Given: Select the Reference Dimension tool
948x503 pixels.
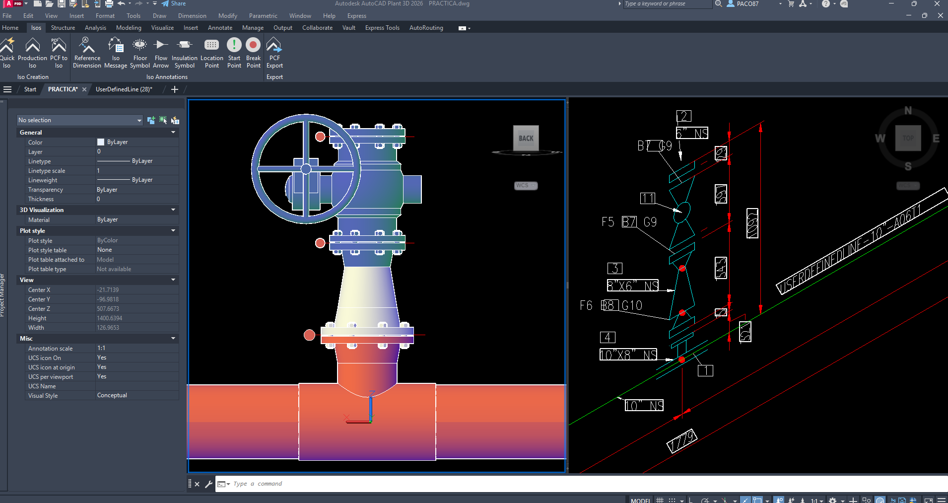Looking at the screenshot, I should pos(87,52).
